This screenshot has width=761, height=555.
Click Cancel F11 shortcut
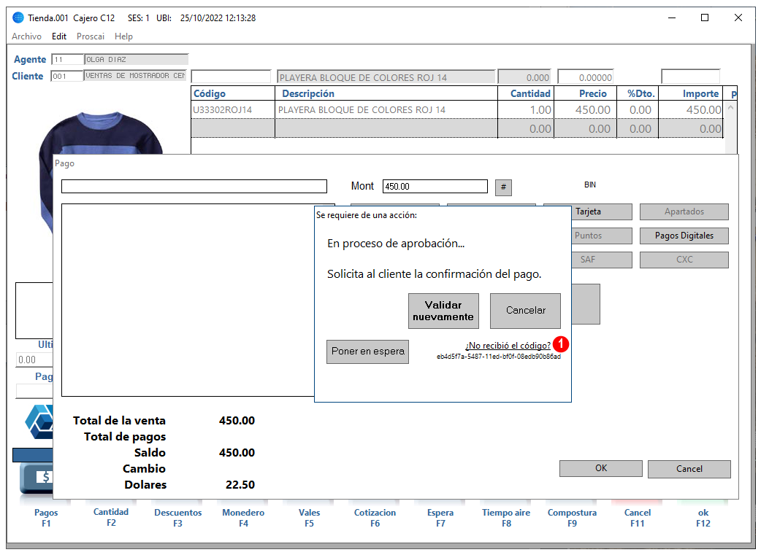638,518
